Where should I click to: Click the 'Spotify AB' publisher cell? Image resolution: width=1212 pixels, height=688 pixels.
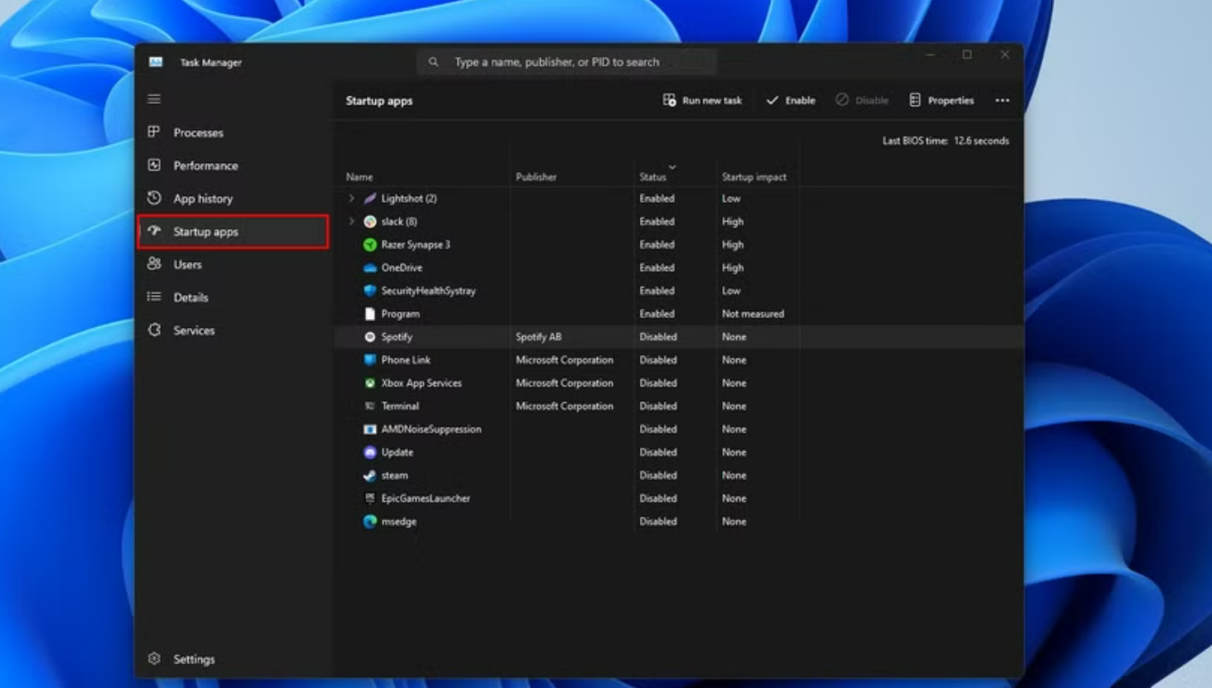[x=538, y=337]
